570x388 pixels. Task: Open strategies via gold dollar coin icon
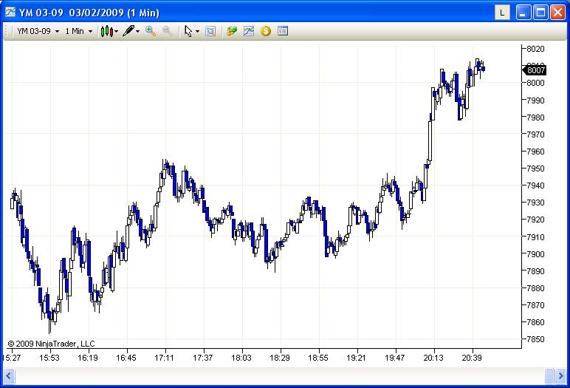pos(266,31)
